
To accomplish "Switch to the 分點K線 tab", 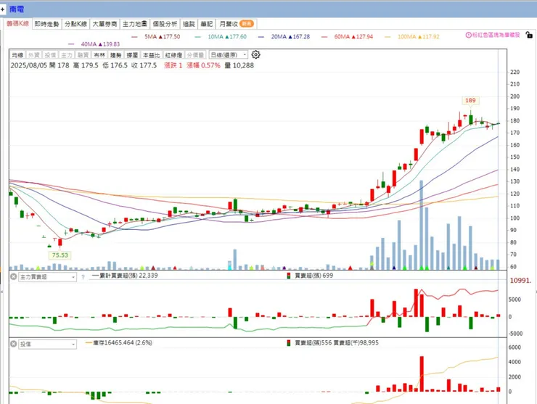I will click(x=75, y=24).
